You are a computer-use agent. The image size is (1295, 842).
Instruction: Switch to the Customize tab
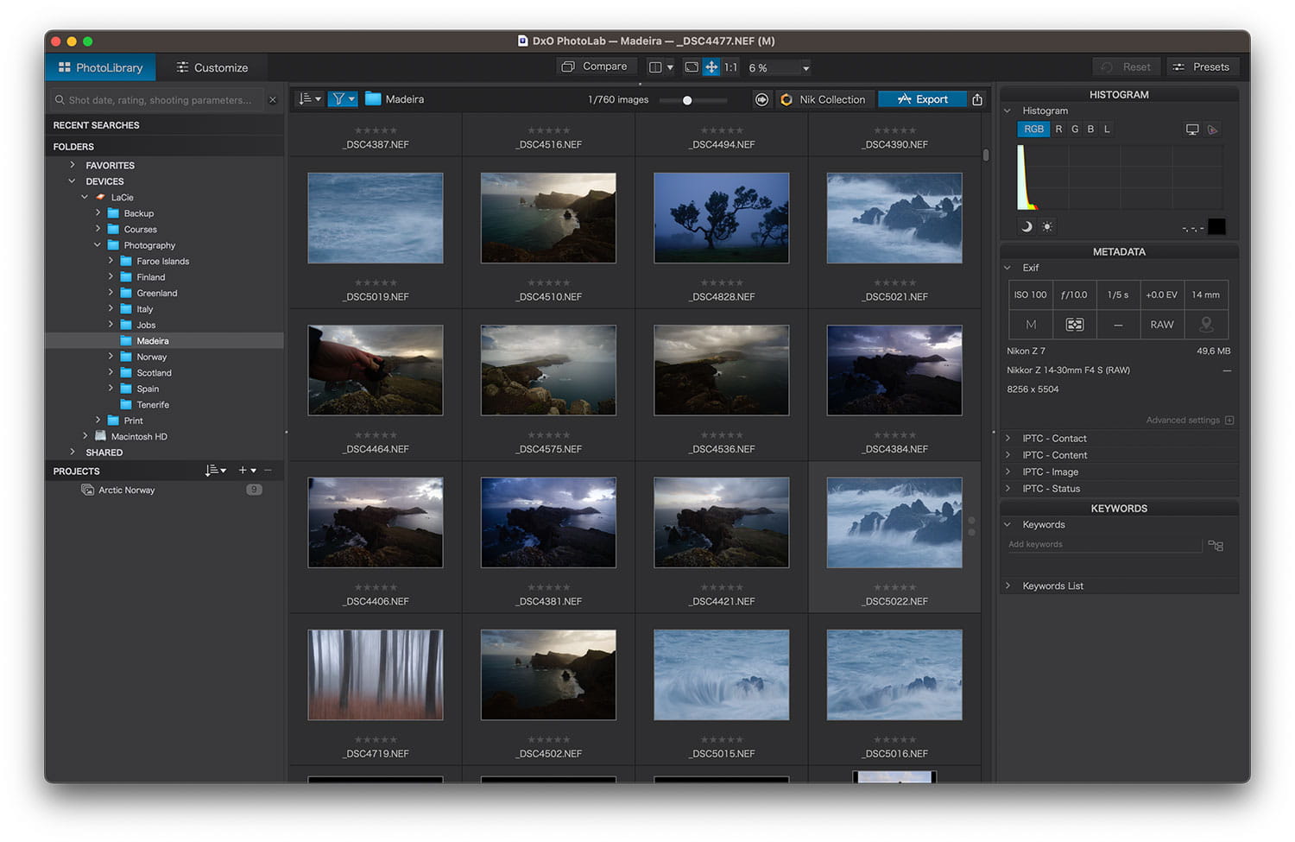click(x=212, y=67)
